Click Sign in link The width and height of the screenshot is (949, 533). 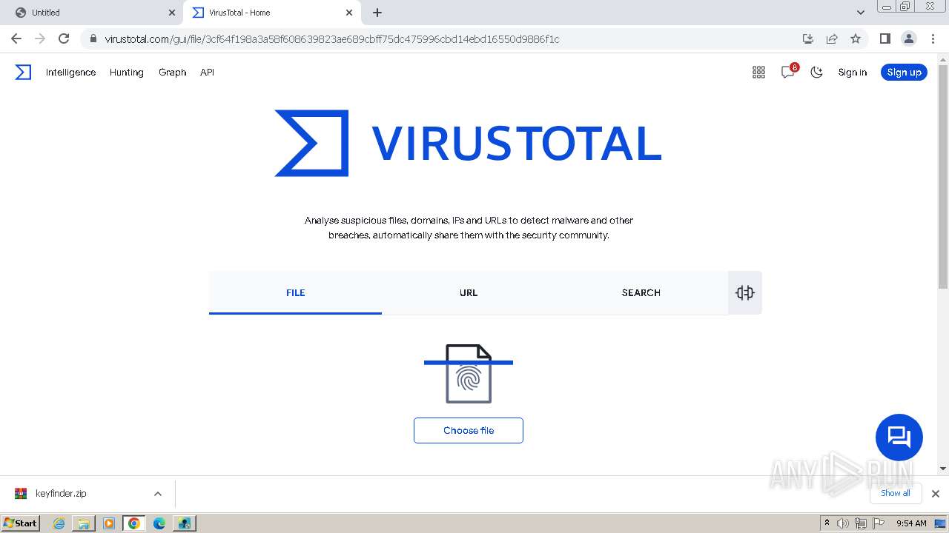point(852,72)
